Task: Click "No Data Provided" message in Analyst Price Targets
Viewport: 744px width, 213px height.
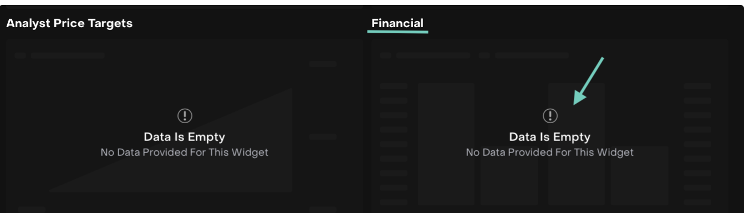Action: click(185, 152)
